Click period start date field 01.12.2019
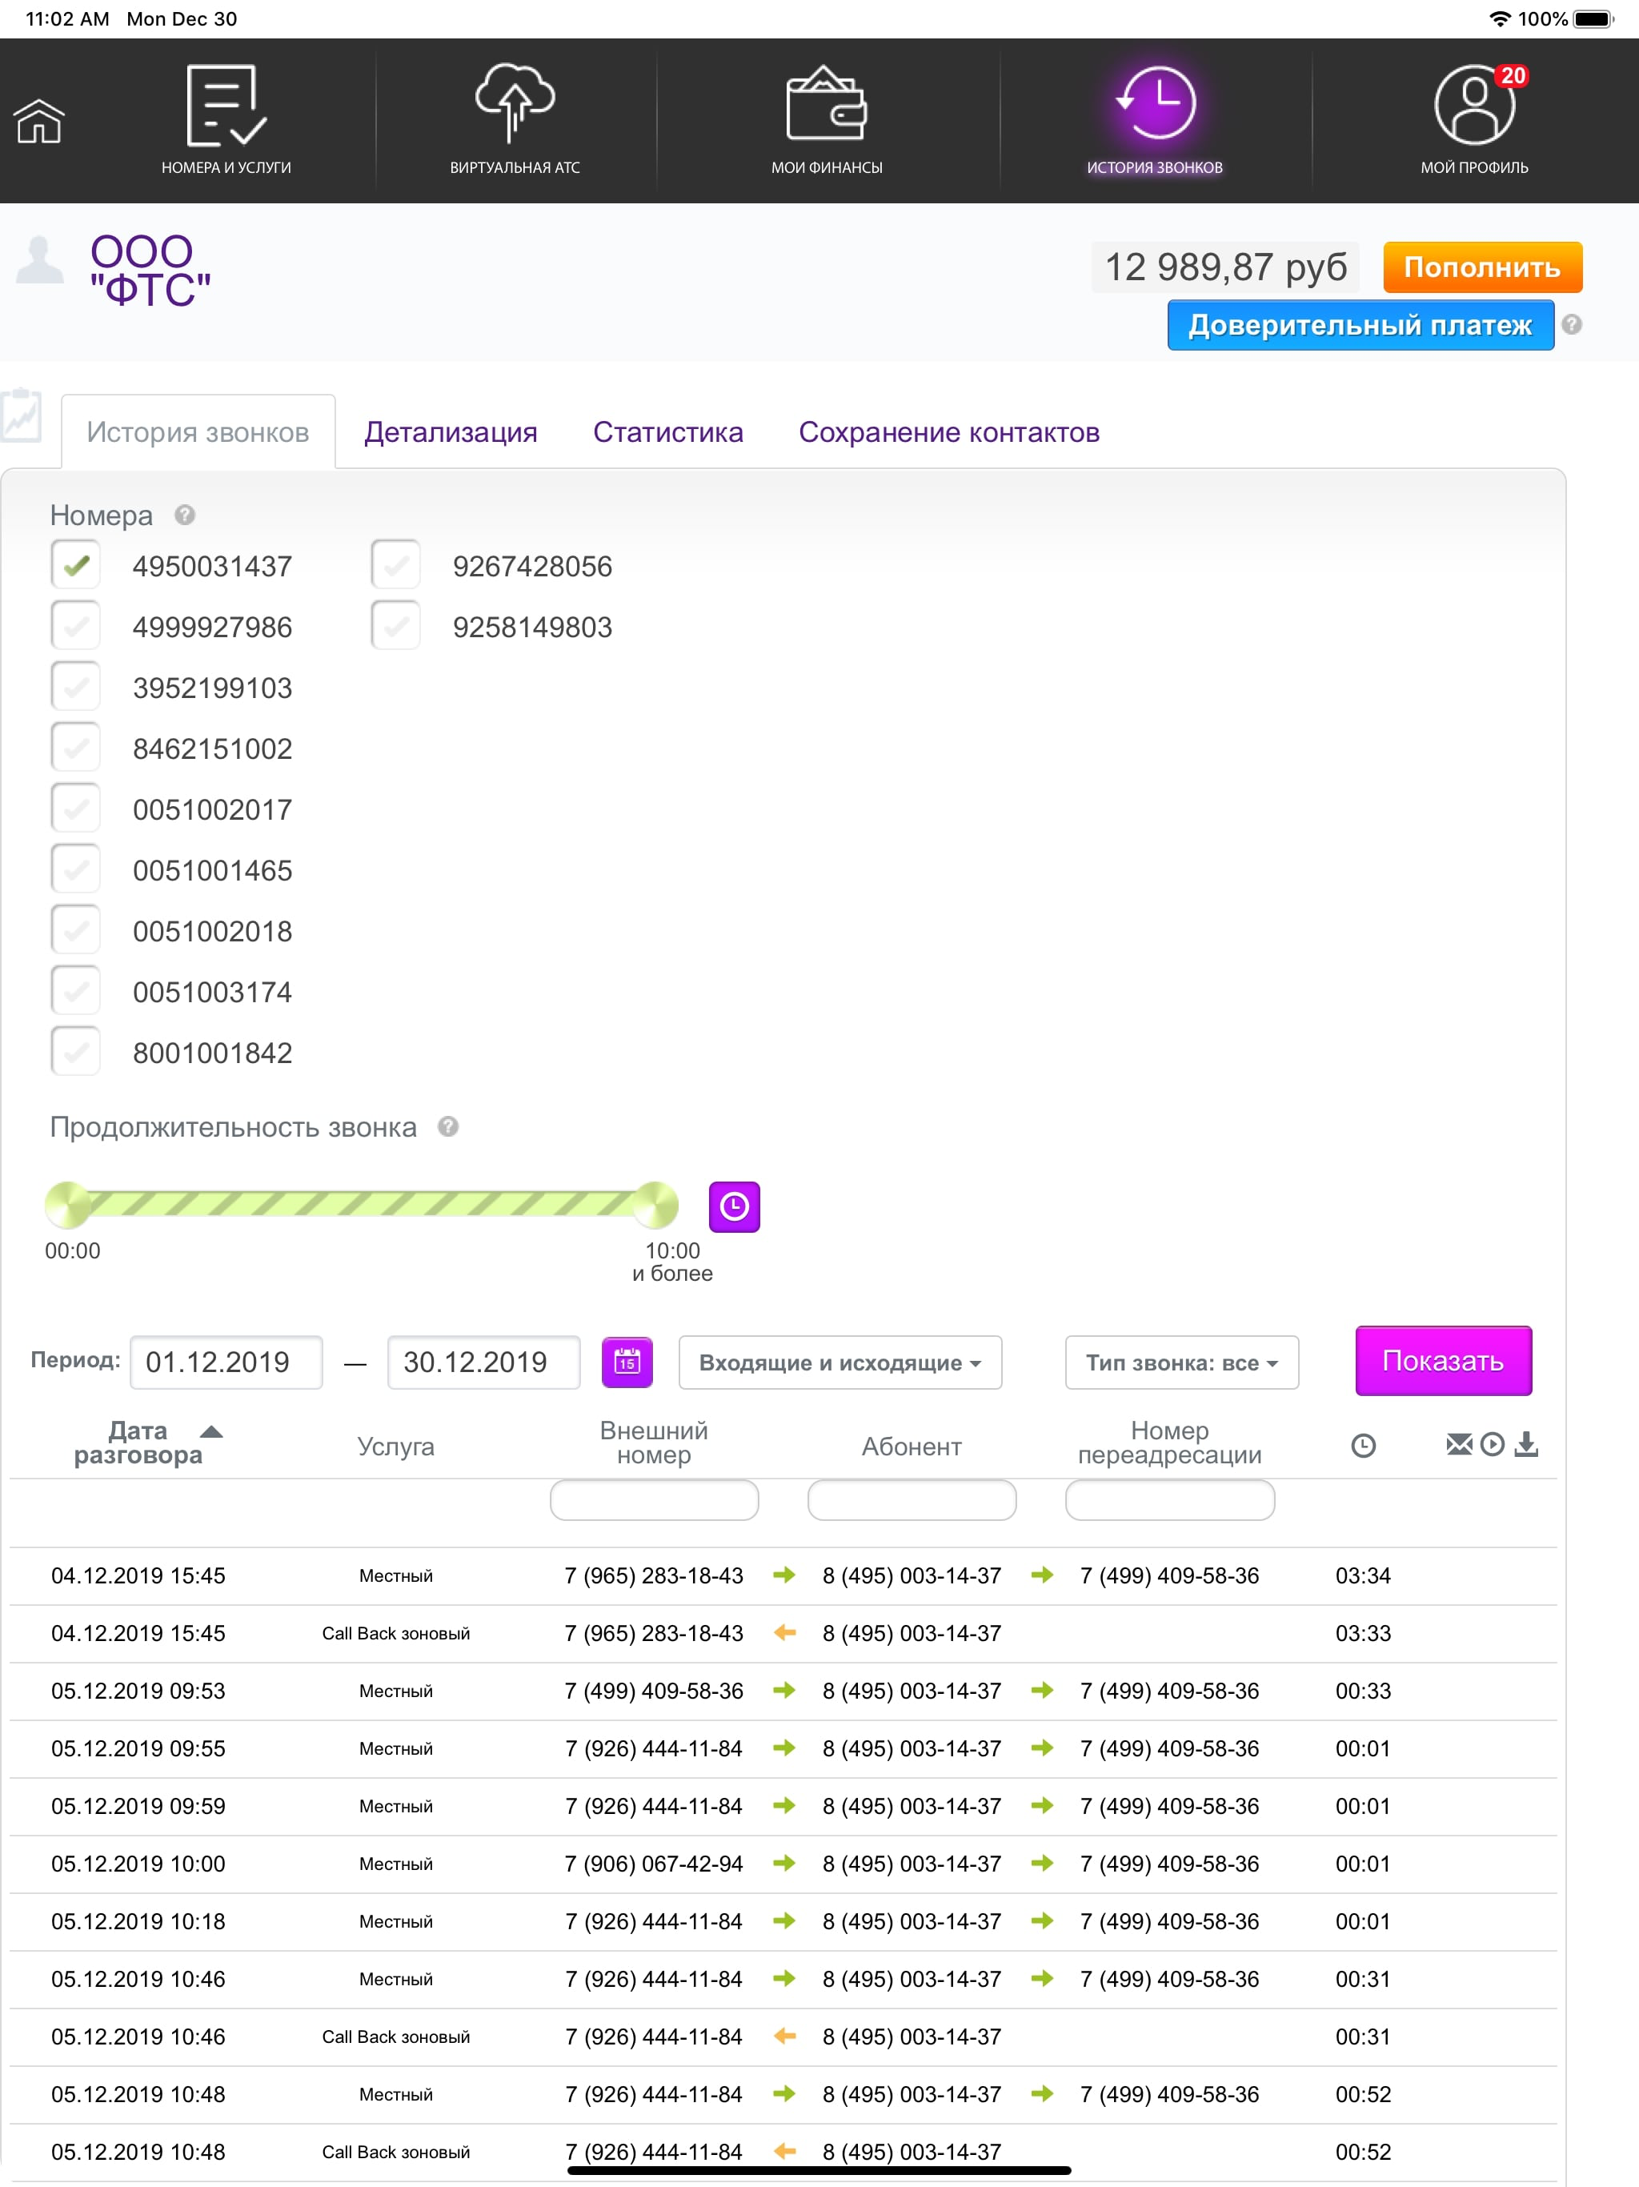 click(226, 1362)
